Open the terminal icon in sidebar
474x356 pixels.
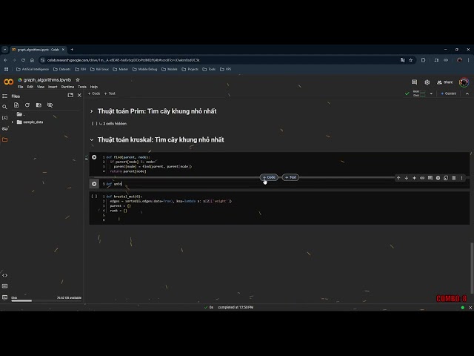tap(5, 297)
